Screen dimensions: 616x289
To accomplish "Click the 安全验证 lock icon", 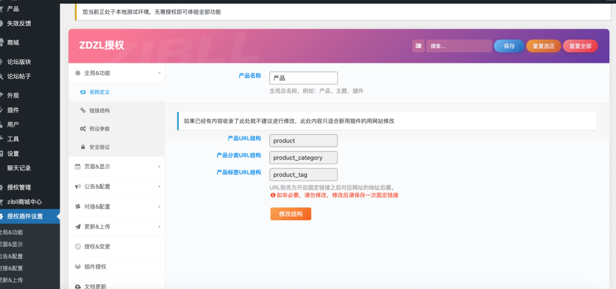I will [x=83, y=148].
